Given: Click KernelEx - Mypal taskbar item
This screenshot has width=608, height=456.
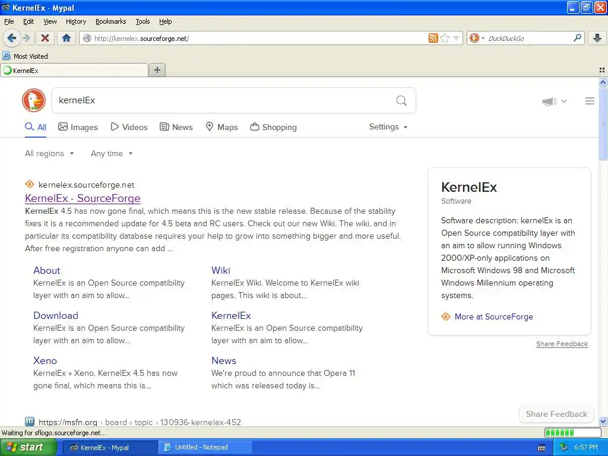Looking at the screenshot, I should click(109, 447).
